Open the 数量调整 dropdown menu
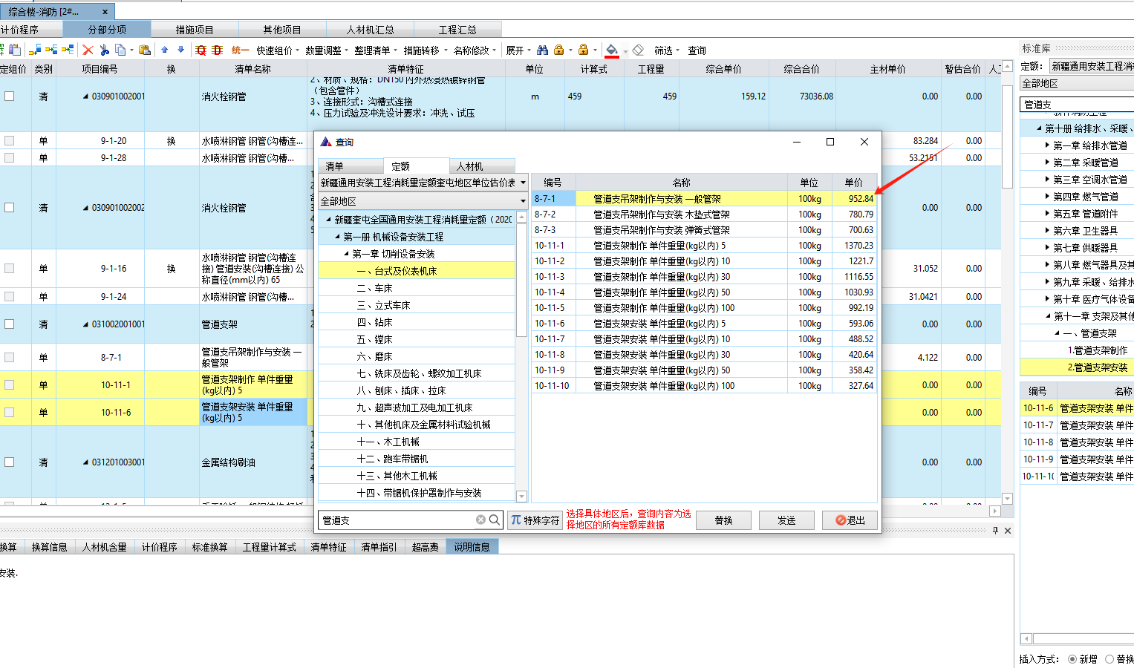1134x668 pixels. coord(327,50)
